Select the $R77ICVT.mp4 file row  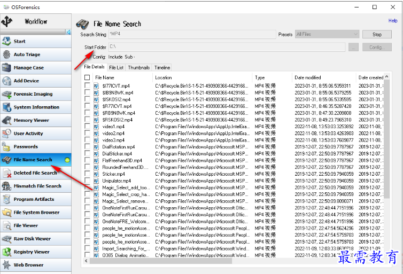click(x=234, y=106)
